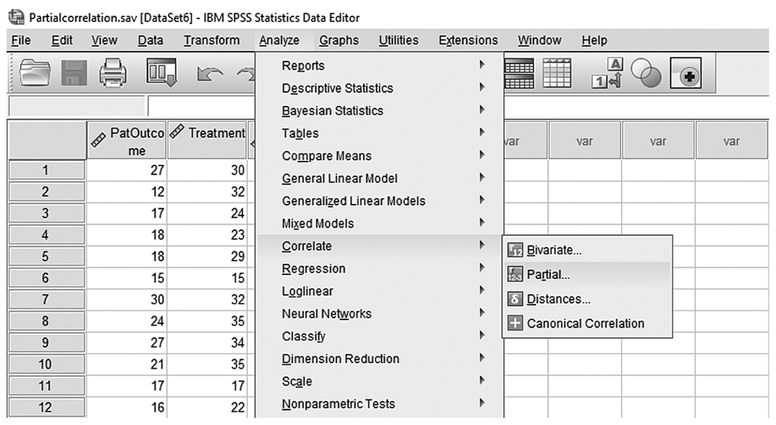
Task: Select Partial... correlation option
Action: [587, 274]
